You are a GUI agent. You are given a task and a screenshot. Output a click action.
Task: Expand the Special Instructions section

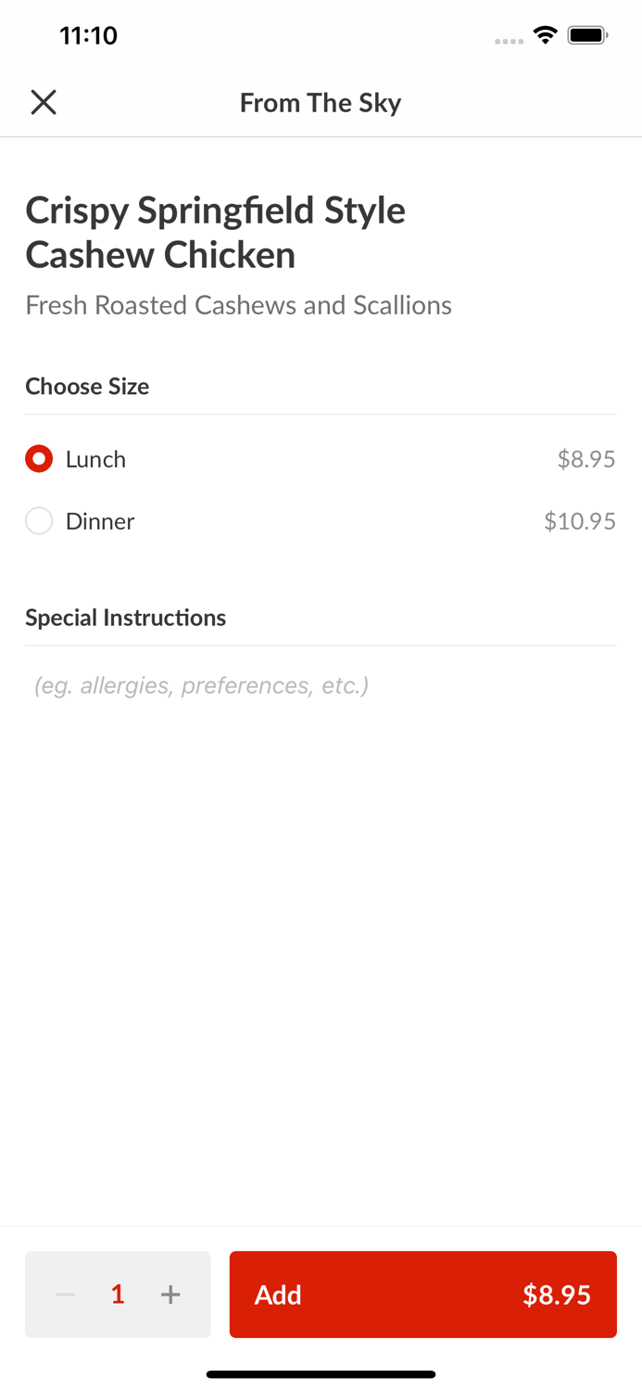point(126,617)
